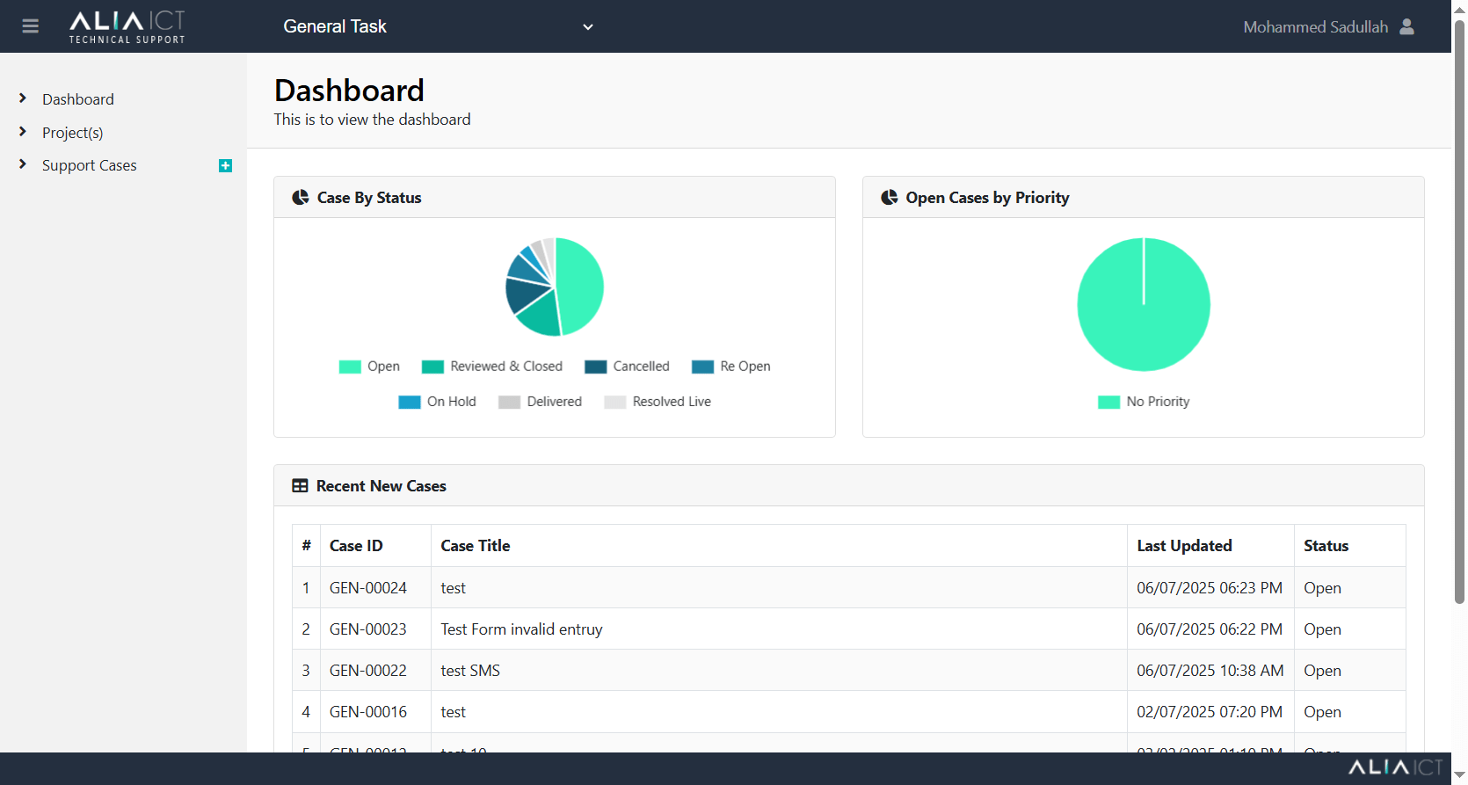Toggle the Open legend item in status chart
Image resolution: width=1468 pixels, height=785 pixels.
[369, 367]
